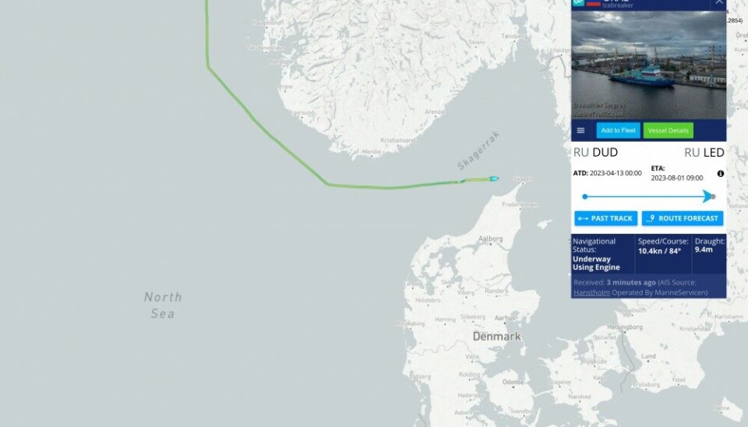748x427 pixels.
Task: Open the Hanstholm AIS source link
Action: pos(591,292)
